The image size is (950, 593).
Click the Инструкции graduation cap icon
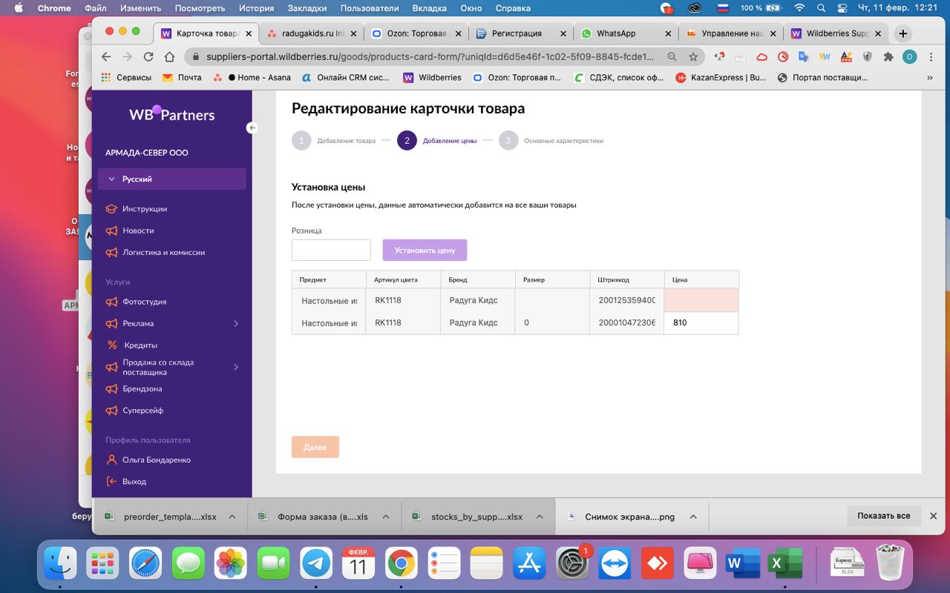tap(111, 209)
